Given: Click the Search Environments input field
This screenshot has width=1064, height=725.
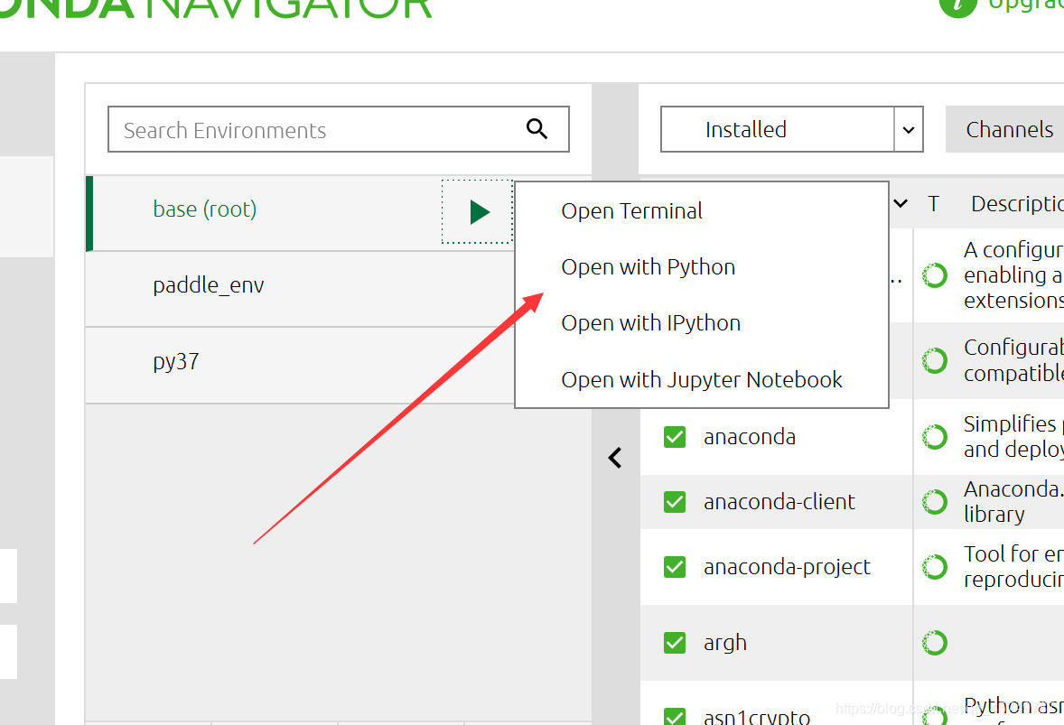Looking at the screenshot, I should coord(338,129).
